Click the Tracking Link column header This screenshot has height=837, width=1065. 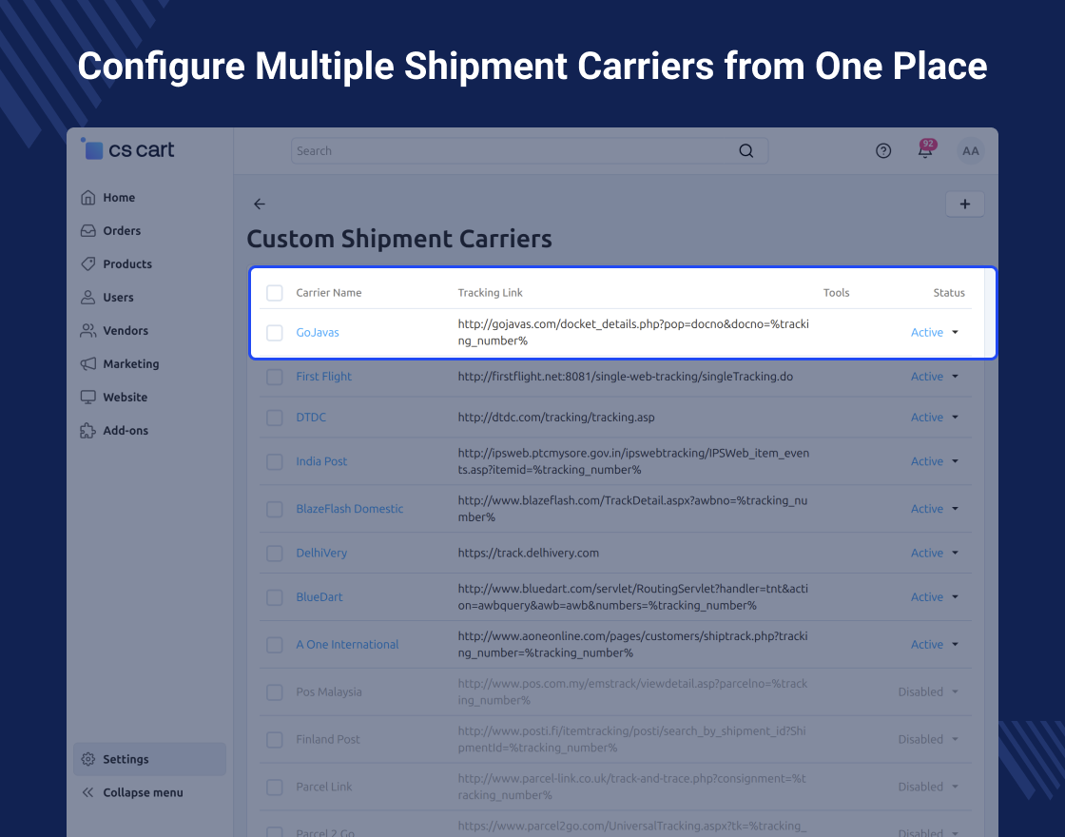pyautogui.click(x=491, y=293)
